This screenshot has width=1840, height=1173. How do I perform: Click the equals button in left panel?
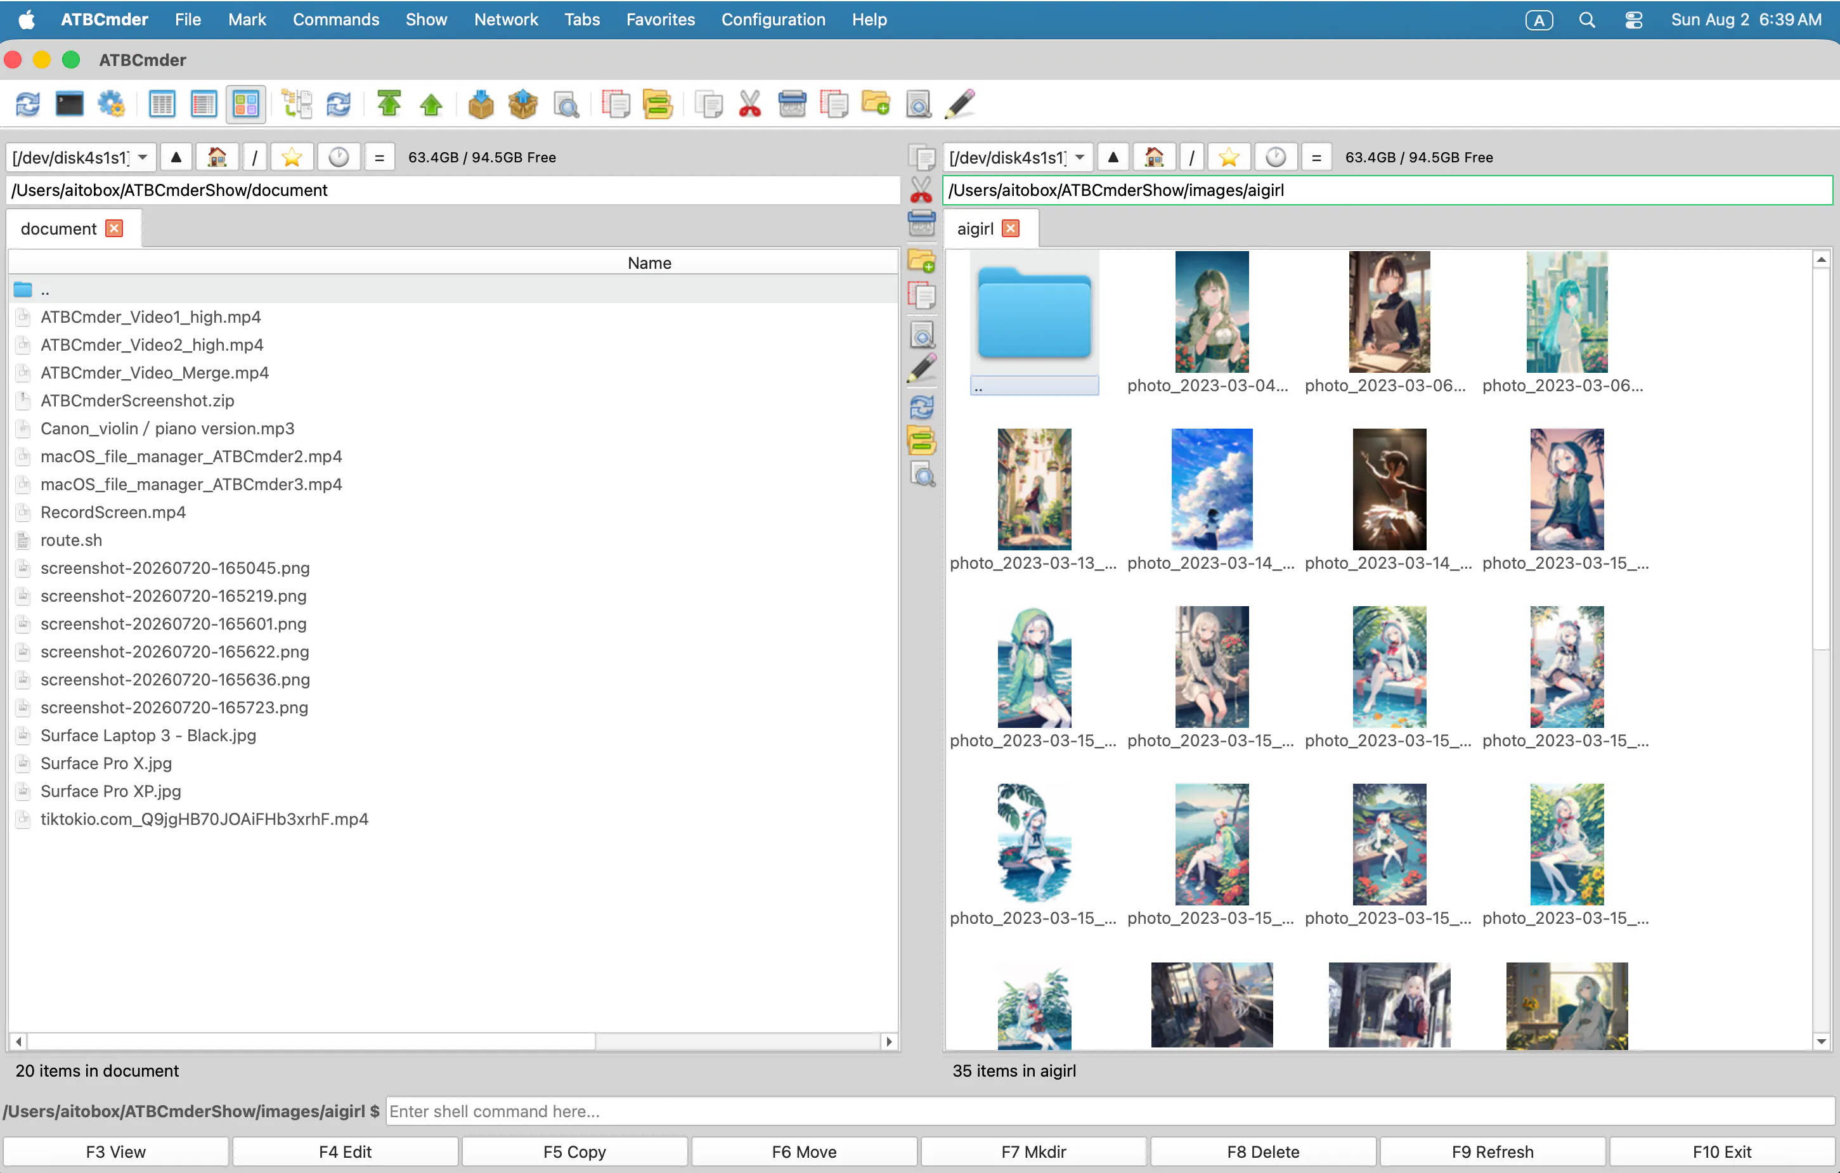pyautogui.click(x=379, y=157)
